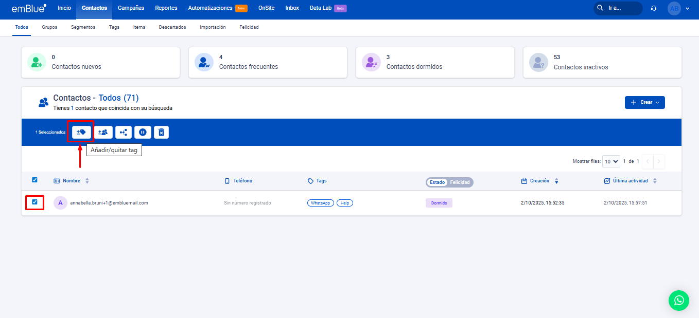Screen dimensions: 699x318
Task: Switch the toggle to Felicidad view
Action: point(460,182)
